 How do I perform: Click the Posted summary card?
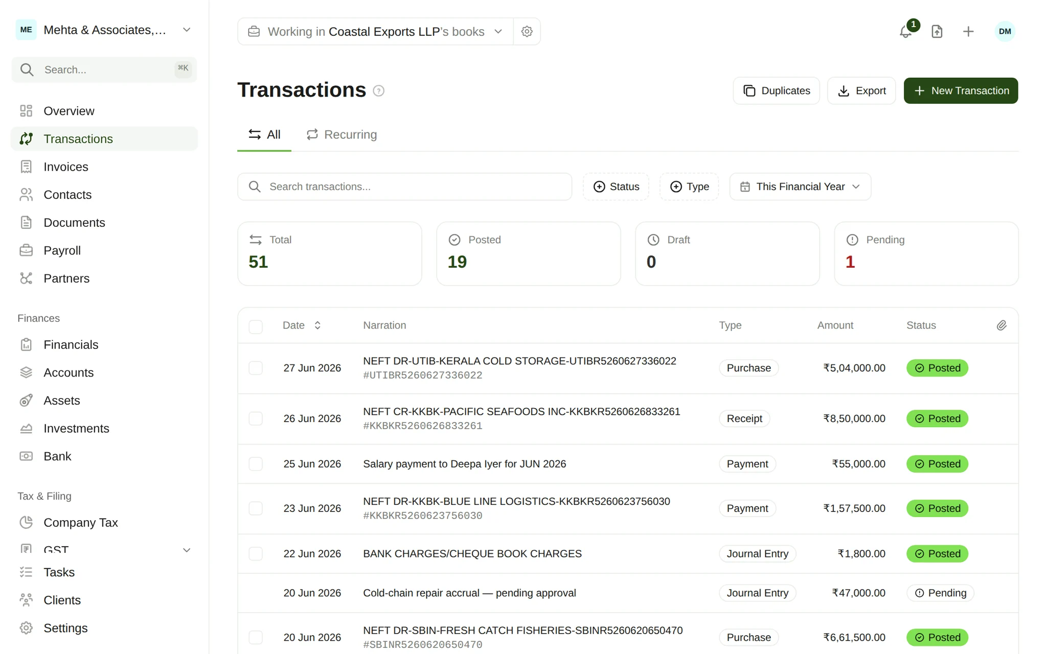(529, 253)
